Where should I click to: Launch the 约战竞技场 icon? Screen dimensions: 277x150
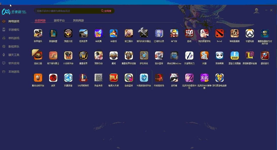pos(159,78)
